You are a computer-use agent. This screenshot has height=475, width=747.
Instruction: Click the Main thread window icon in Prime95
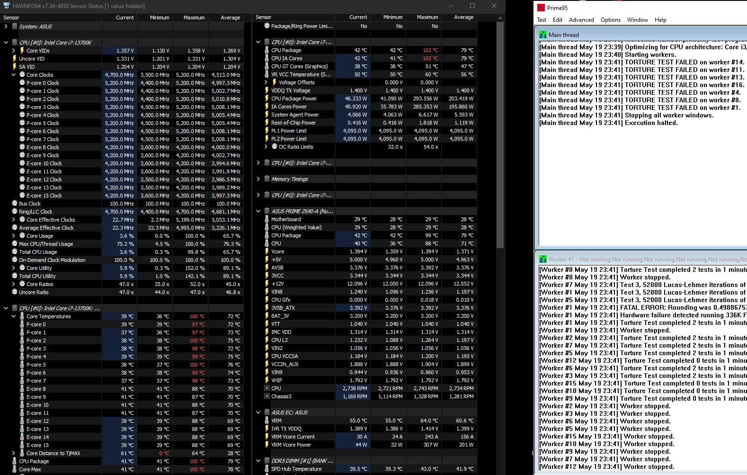click(542, 35)
